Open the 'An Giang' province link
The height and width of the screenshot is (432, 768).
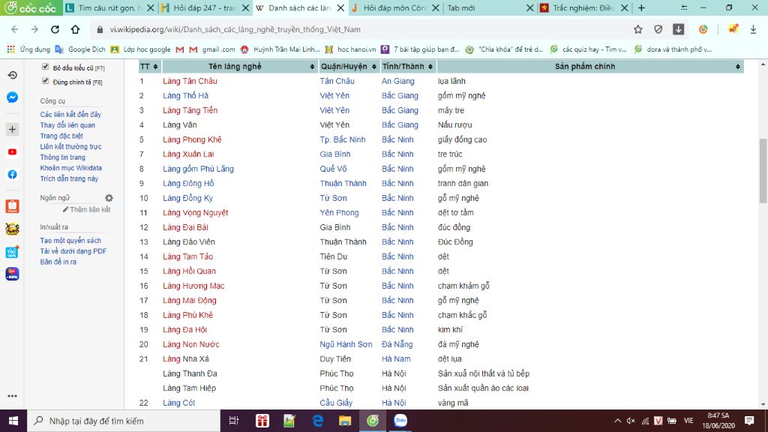tap(397, 81)
